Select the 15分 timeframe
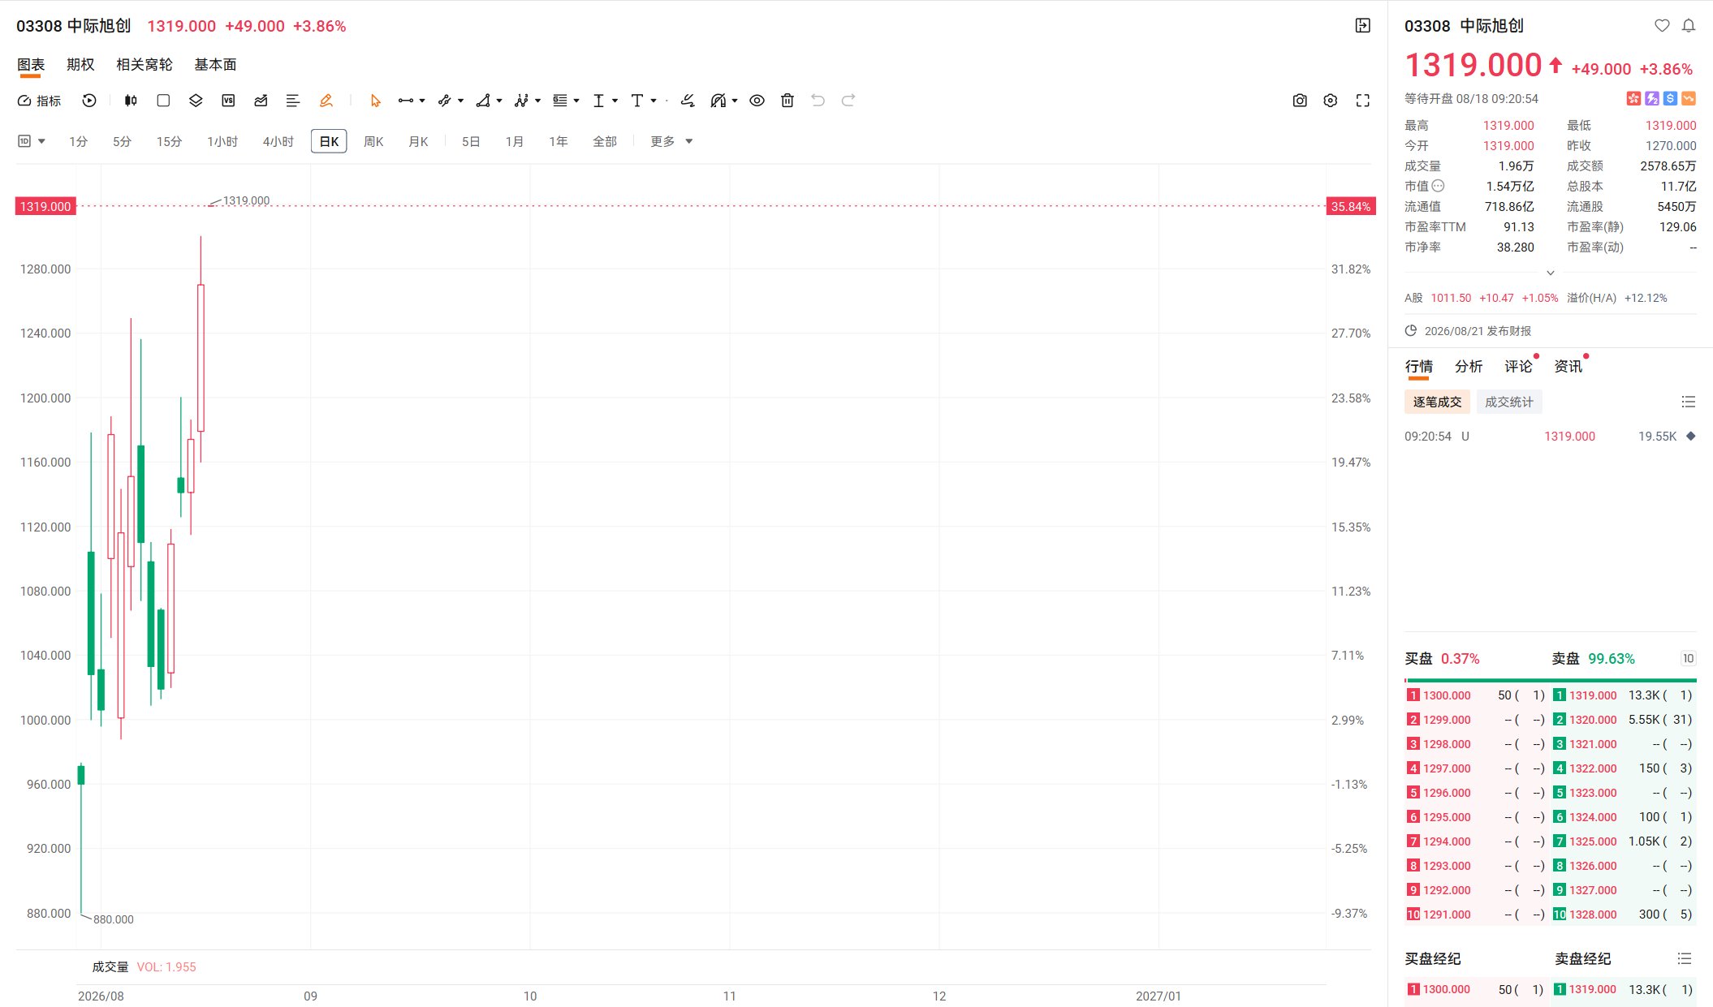This screenshot has width=1713, height=1007. (x=169, y=141)
